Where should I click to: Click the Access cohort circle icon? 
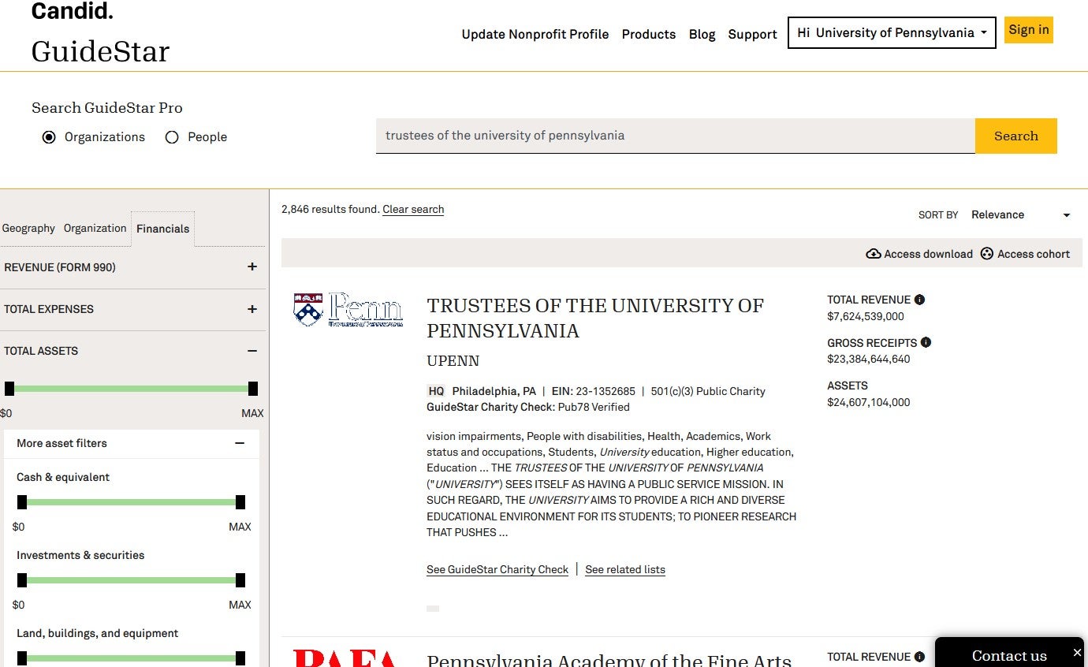click(x=987, y=254)
